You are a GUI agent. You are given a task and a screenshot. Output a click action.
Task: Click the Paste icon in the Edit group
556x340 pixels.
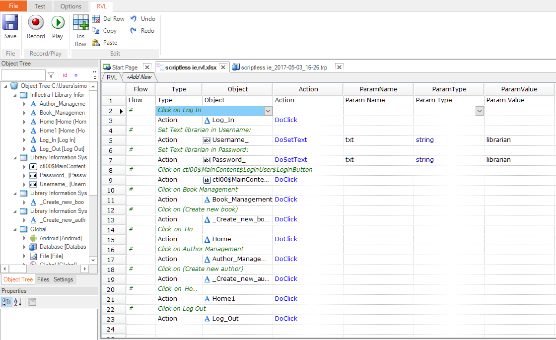click(x=96, y=43)
